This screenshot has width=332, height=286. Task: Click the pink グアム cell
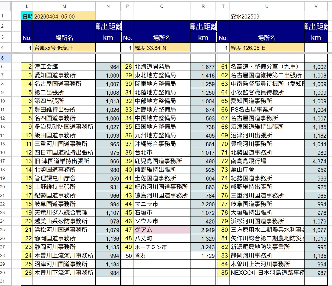[162, 230]
